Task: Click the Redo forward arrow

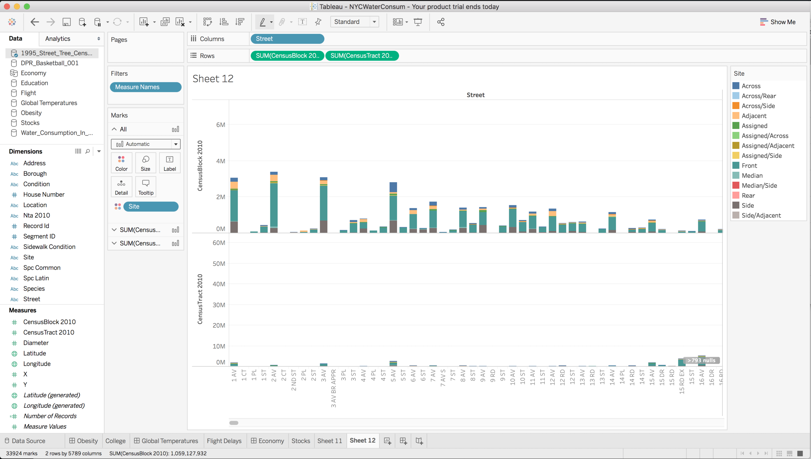Action: click(51, 22)
